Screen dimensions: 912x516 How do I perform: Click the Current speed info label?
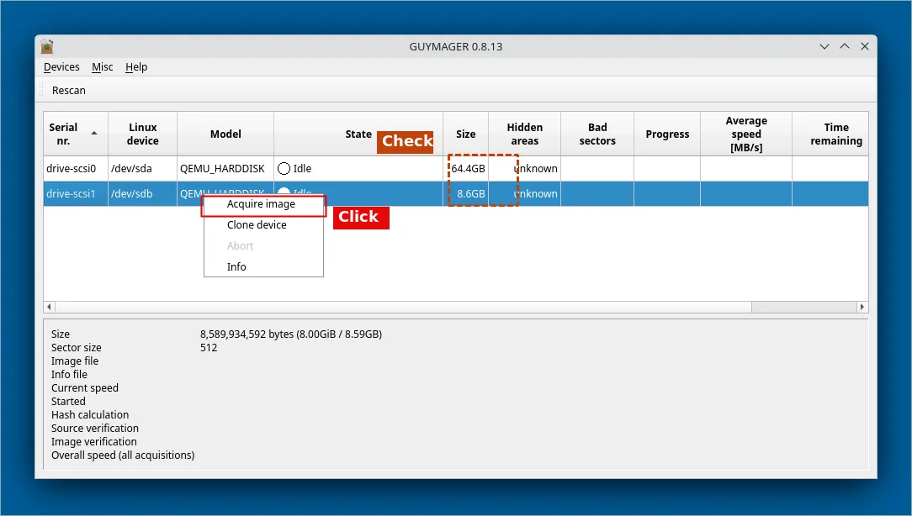click(85, 387)
